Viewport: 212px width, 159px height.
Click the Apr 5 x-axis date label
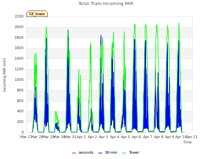pyautogui.click(x=126, y=137)
